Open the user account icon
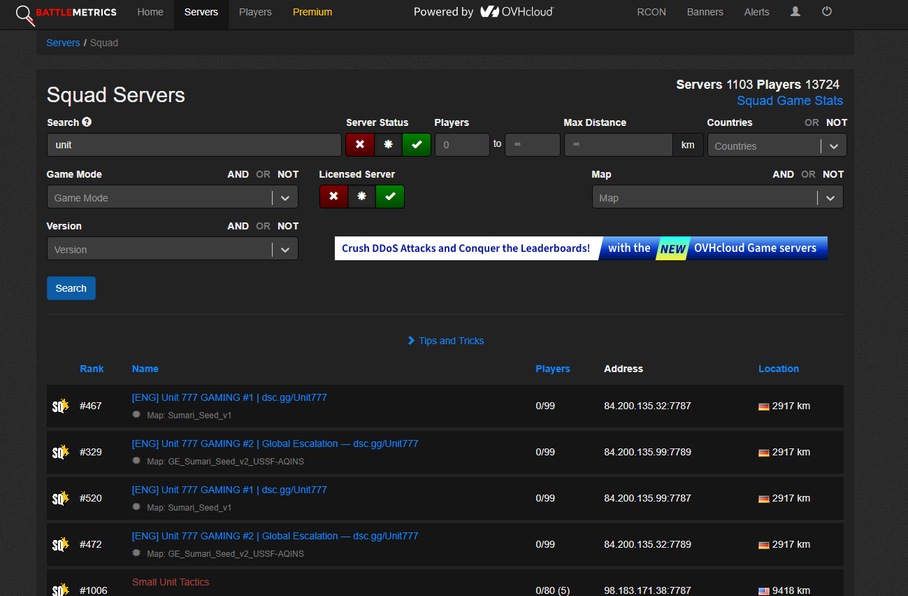 795,12
